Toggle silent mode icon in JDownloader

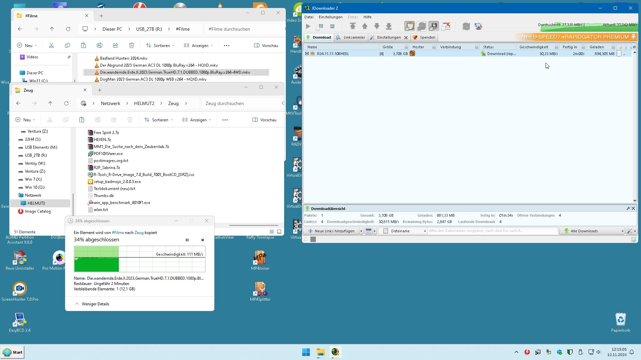pyautogui.click(x=446, y=26)
